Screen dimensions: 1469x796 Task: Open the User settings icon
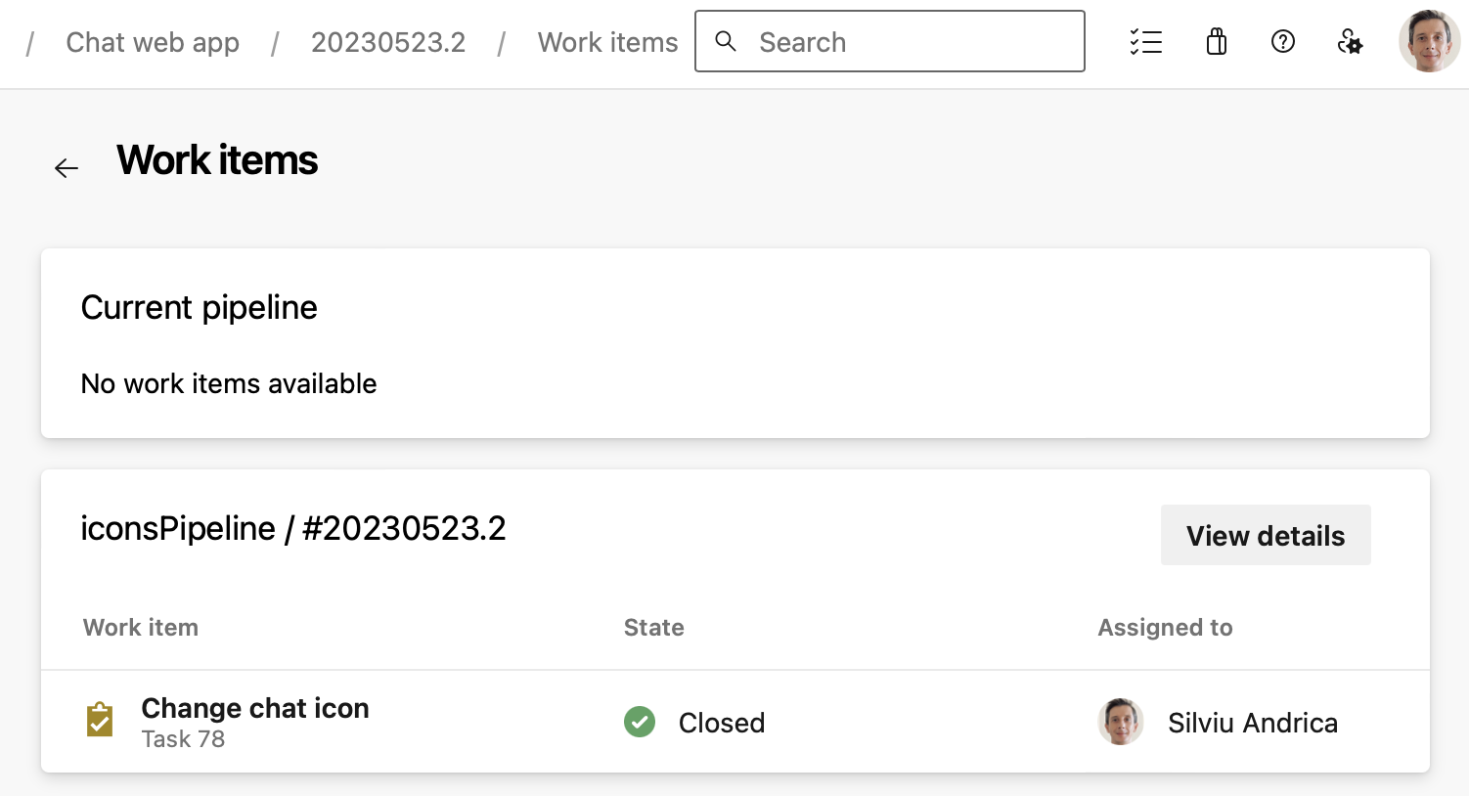(x=1350, y=42)
